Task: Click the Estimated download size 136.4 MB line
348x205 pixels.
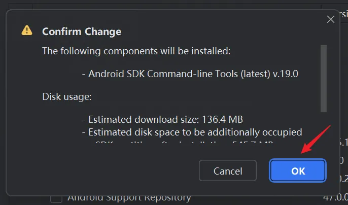Action: pyautogui.click(x=162, y=119)
